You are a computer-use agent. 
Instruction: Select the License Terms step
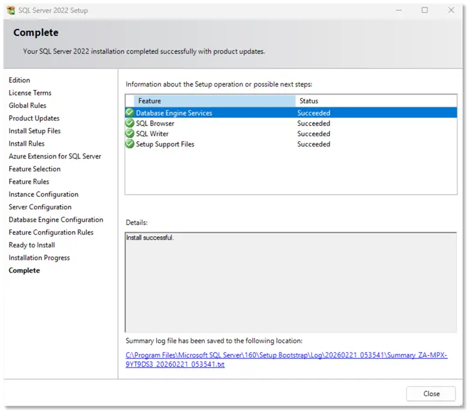click(30, 93)
